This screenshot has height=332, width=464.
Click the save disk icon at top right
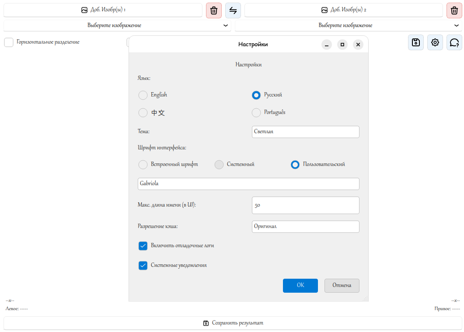pyautogui.click(x=416, y=42)
